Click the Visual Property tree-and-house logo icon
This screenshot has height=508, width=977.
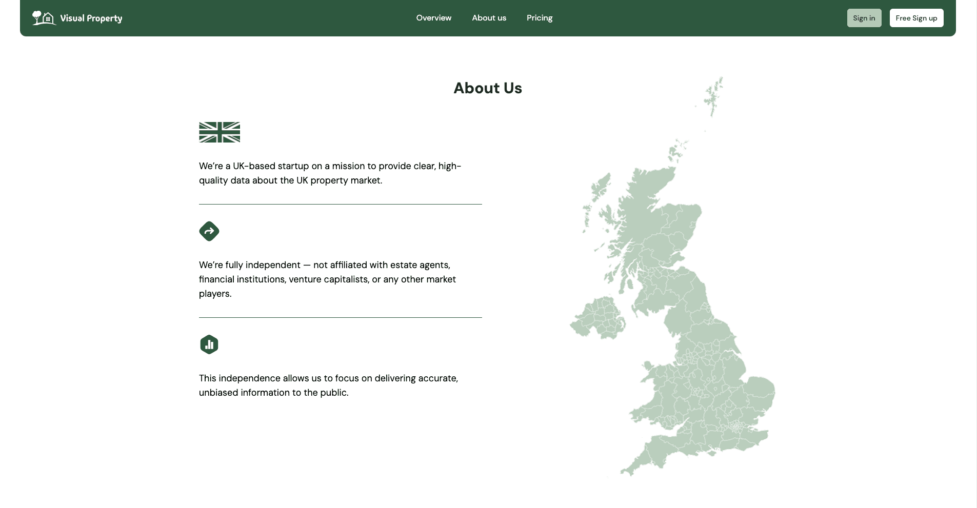(x=44, y=18)
